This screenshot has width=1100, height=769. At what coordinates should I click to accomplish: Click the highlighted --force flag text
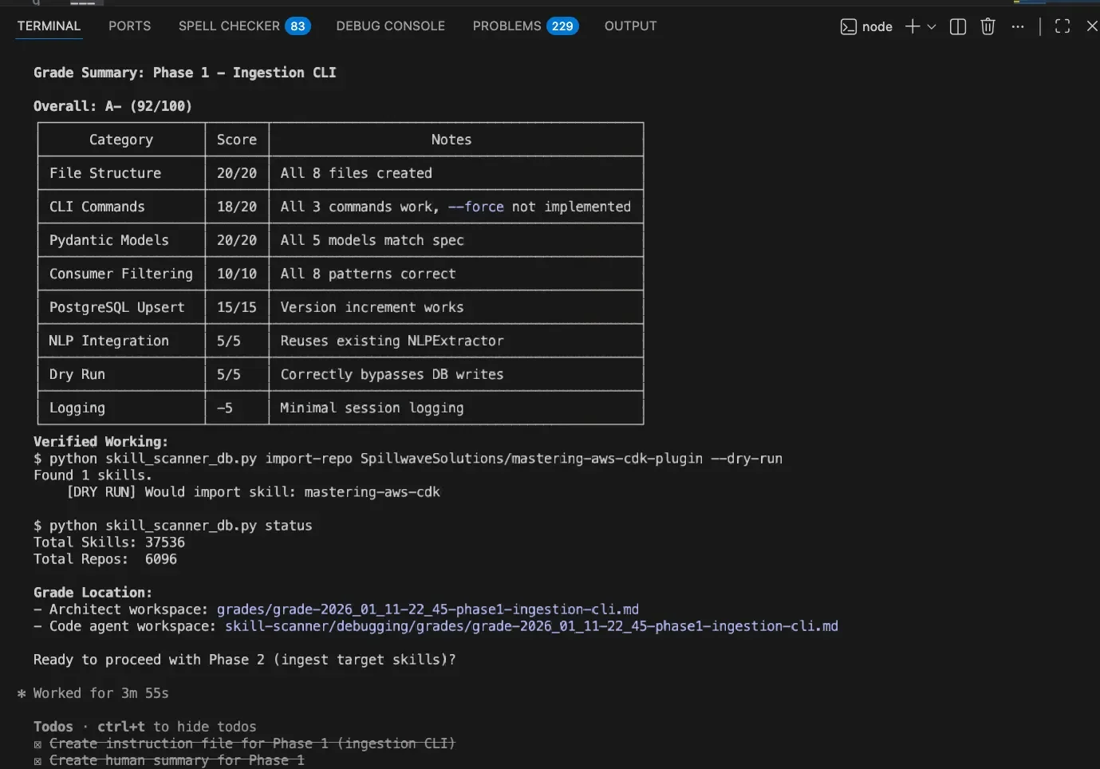click(x=475, y=207)
